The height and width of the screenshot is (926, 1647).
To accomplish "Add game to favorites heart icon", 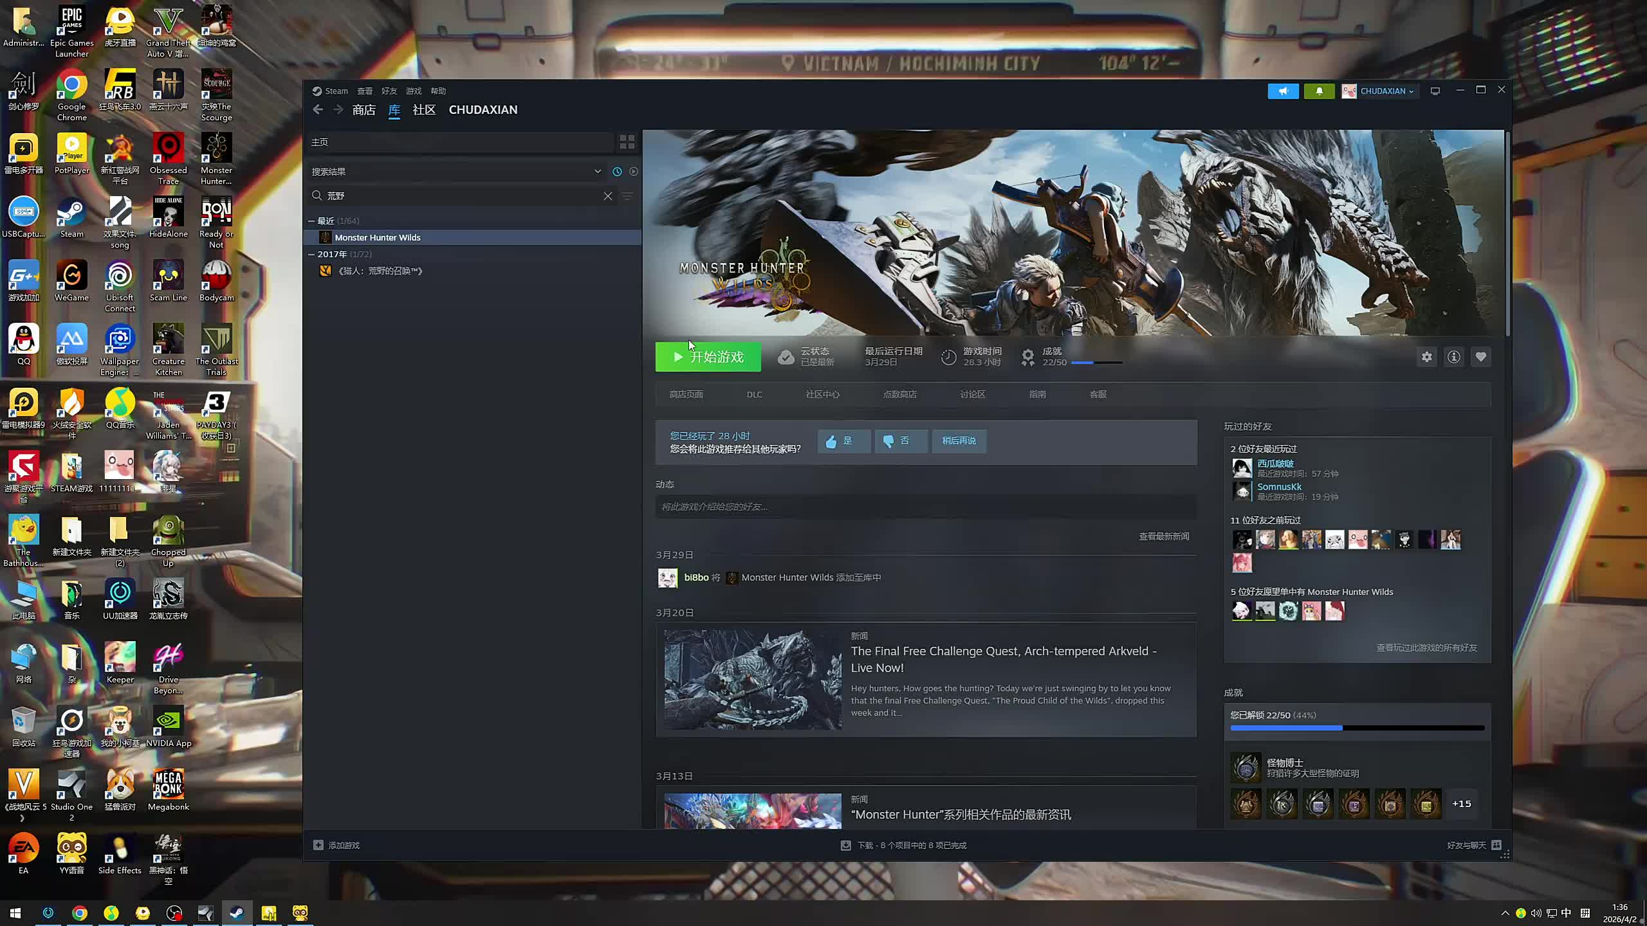I will [1480, 357].
